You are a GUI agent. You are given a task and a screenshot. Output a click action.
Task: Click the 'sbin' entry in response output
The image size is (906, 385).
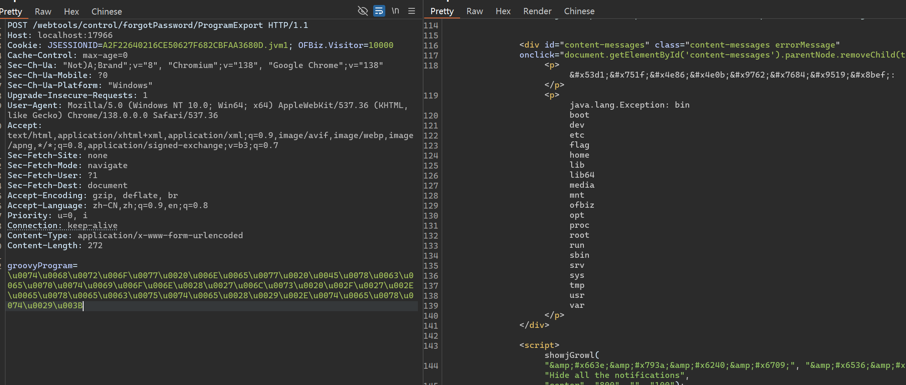tap(579, 255)
